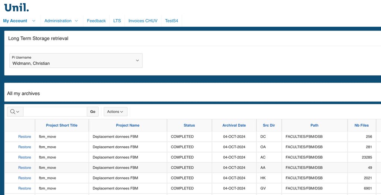Click the Nb Files value 2021

coord(368,178)
